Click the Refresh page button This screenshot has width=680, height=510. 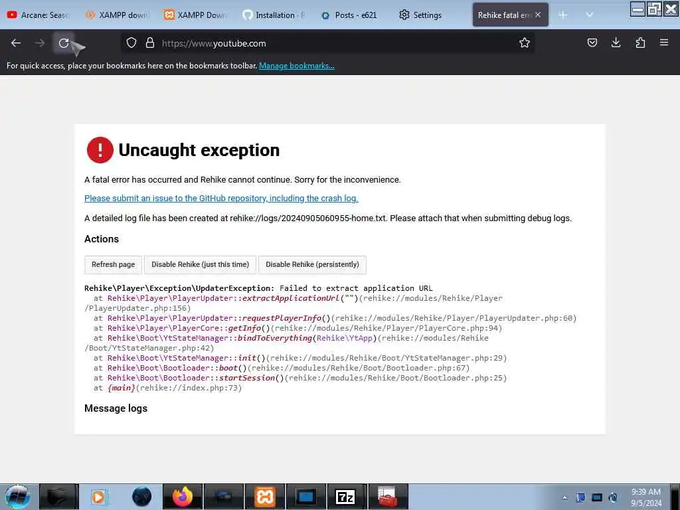pos(113,264)
